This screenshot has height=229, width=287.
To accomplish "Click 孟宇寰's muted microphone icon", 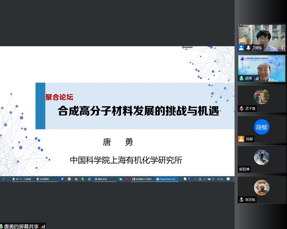I will click(241, 108).
